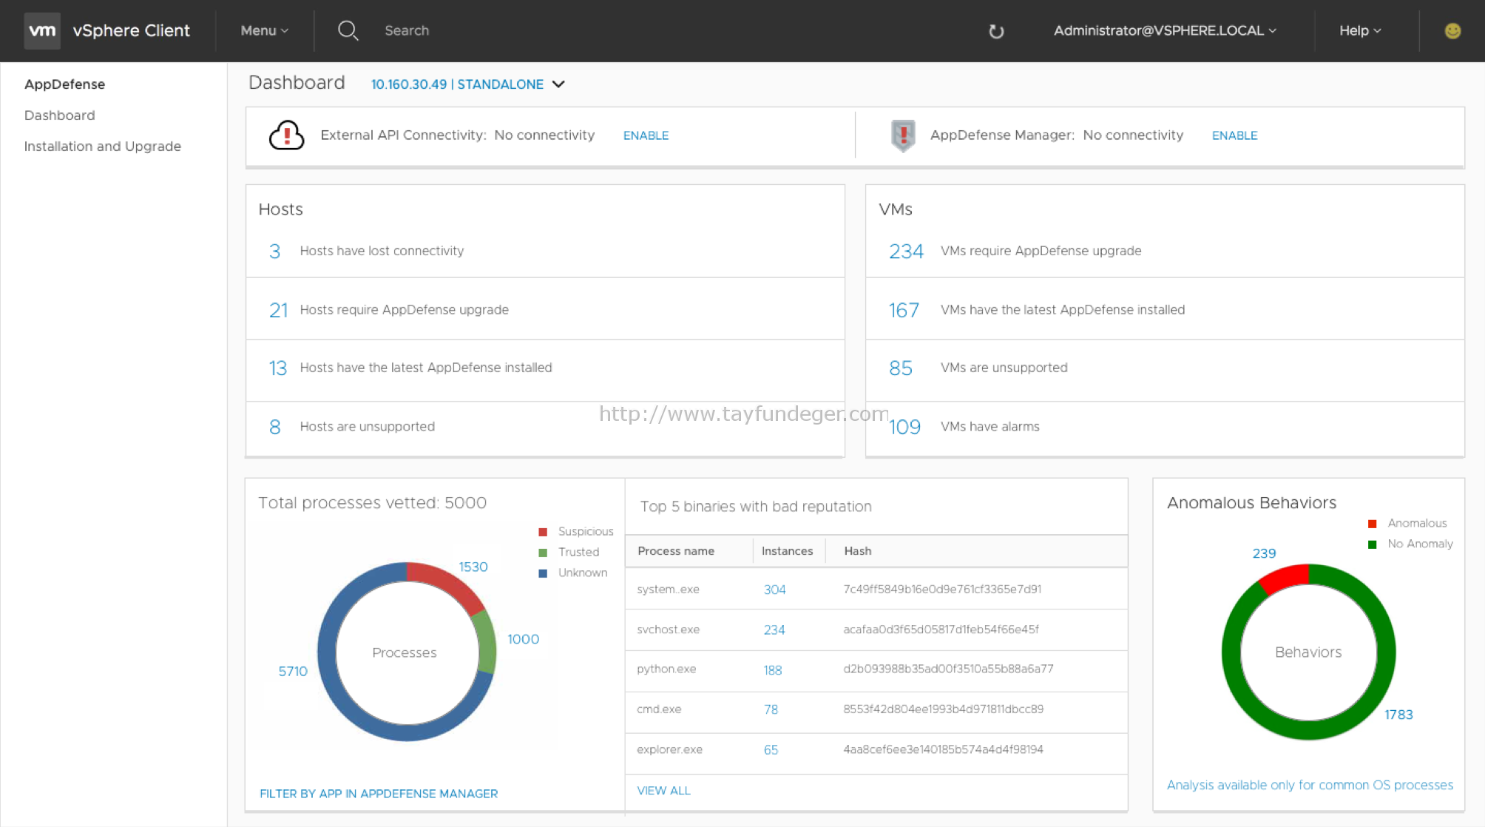Image resolution: width=1485 pixels, height=827 pixels.
Task: Click the VMware vm logo icon
Action: tap(42, 30)
